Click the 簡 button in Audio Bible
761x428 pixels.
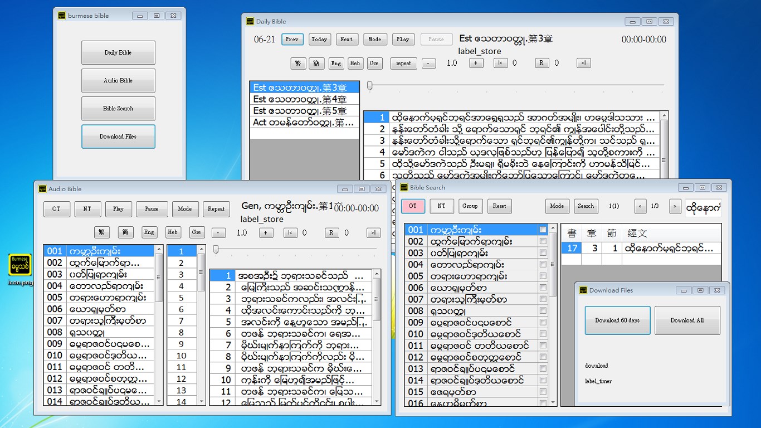pyautogui.click(x=125, y=232)
